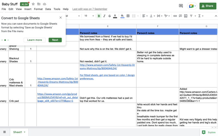Click the fill color bucket icon

point(122,16)
